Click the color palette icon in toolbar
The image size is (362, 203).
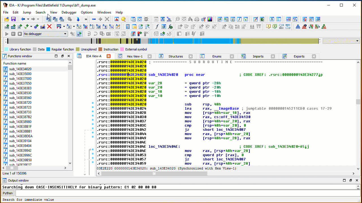[210, 19]
